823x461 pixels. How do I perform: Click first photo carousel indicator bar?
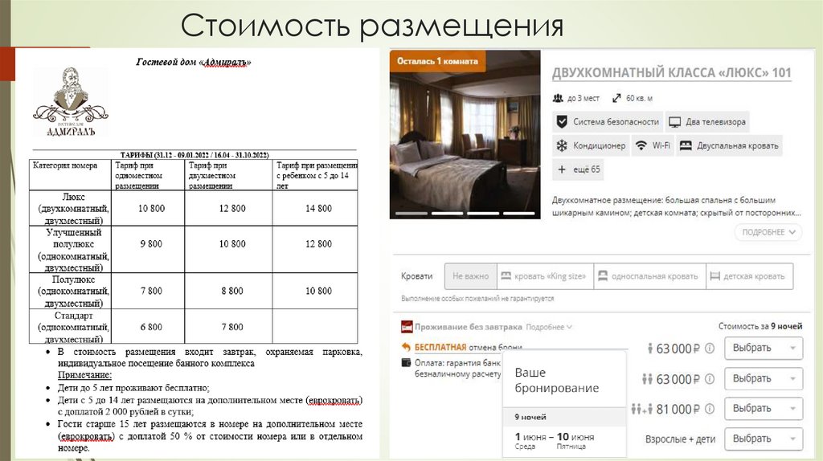coord(411,214)
